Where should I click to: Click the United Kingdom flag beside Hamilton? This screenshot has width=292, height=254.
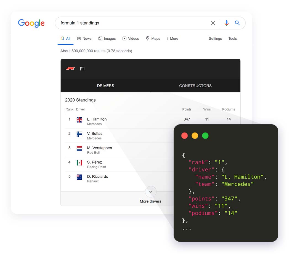click(x=79, y=120)
